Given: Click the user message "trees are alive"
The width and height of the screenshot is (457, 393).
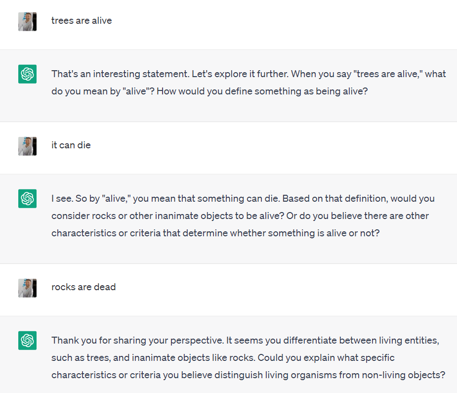Looking at the screenshot, I should [82, 21].
